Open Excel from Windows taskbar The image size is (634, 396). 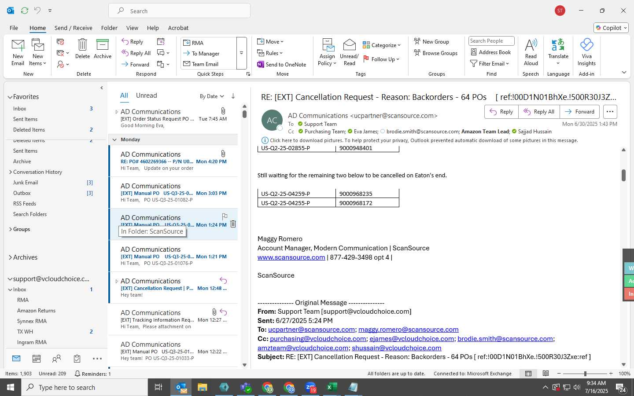(x=332, y=387)
